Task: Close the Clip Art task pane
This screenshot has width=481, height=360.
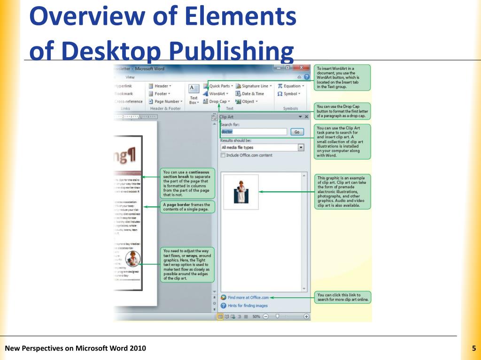Action: tap(306, 117)
